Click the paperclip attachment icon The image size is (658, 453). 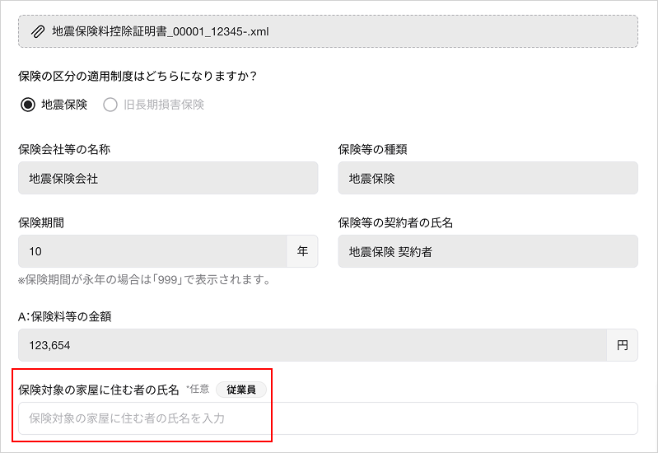tap(37, 32)
